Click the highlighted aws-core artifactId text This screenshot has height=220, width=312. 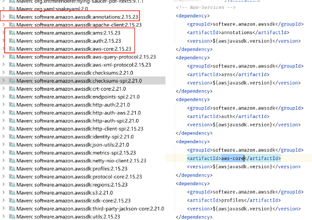coord(233,158)
